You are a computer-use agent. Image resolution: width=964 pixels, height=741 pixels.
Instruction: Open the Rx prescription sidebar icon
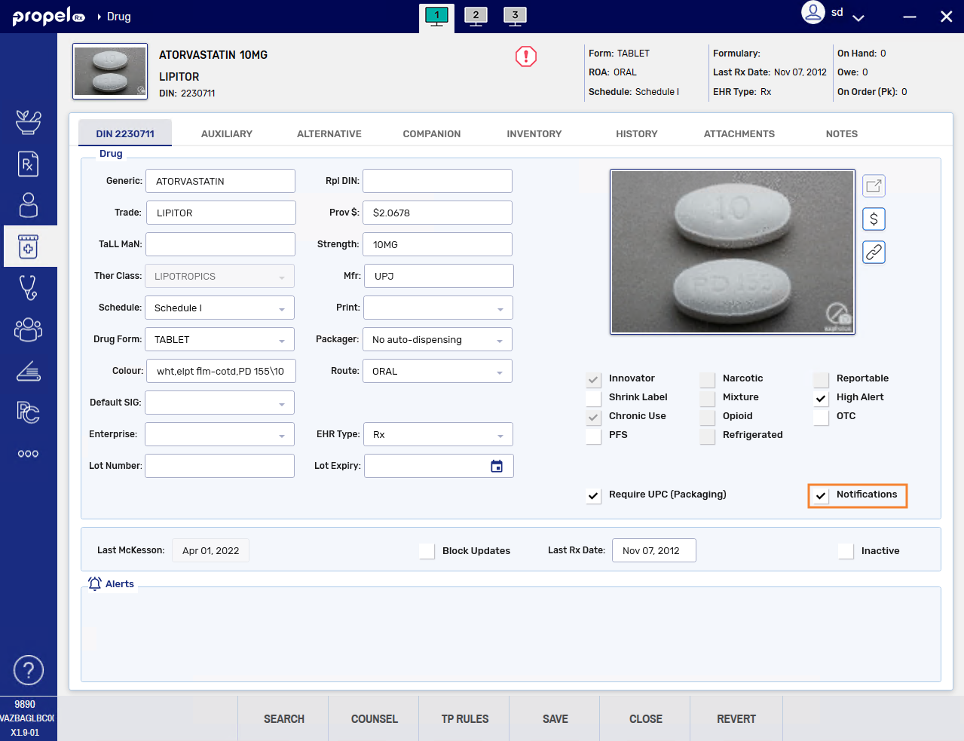pos(29,164)
